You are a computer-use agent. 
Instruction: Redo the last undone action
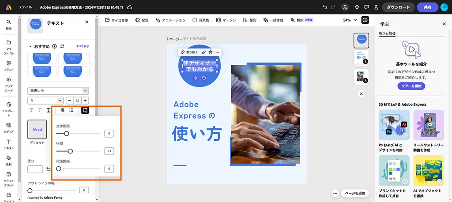[x=333, y=7]
